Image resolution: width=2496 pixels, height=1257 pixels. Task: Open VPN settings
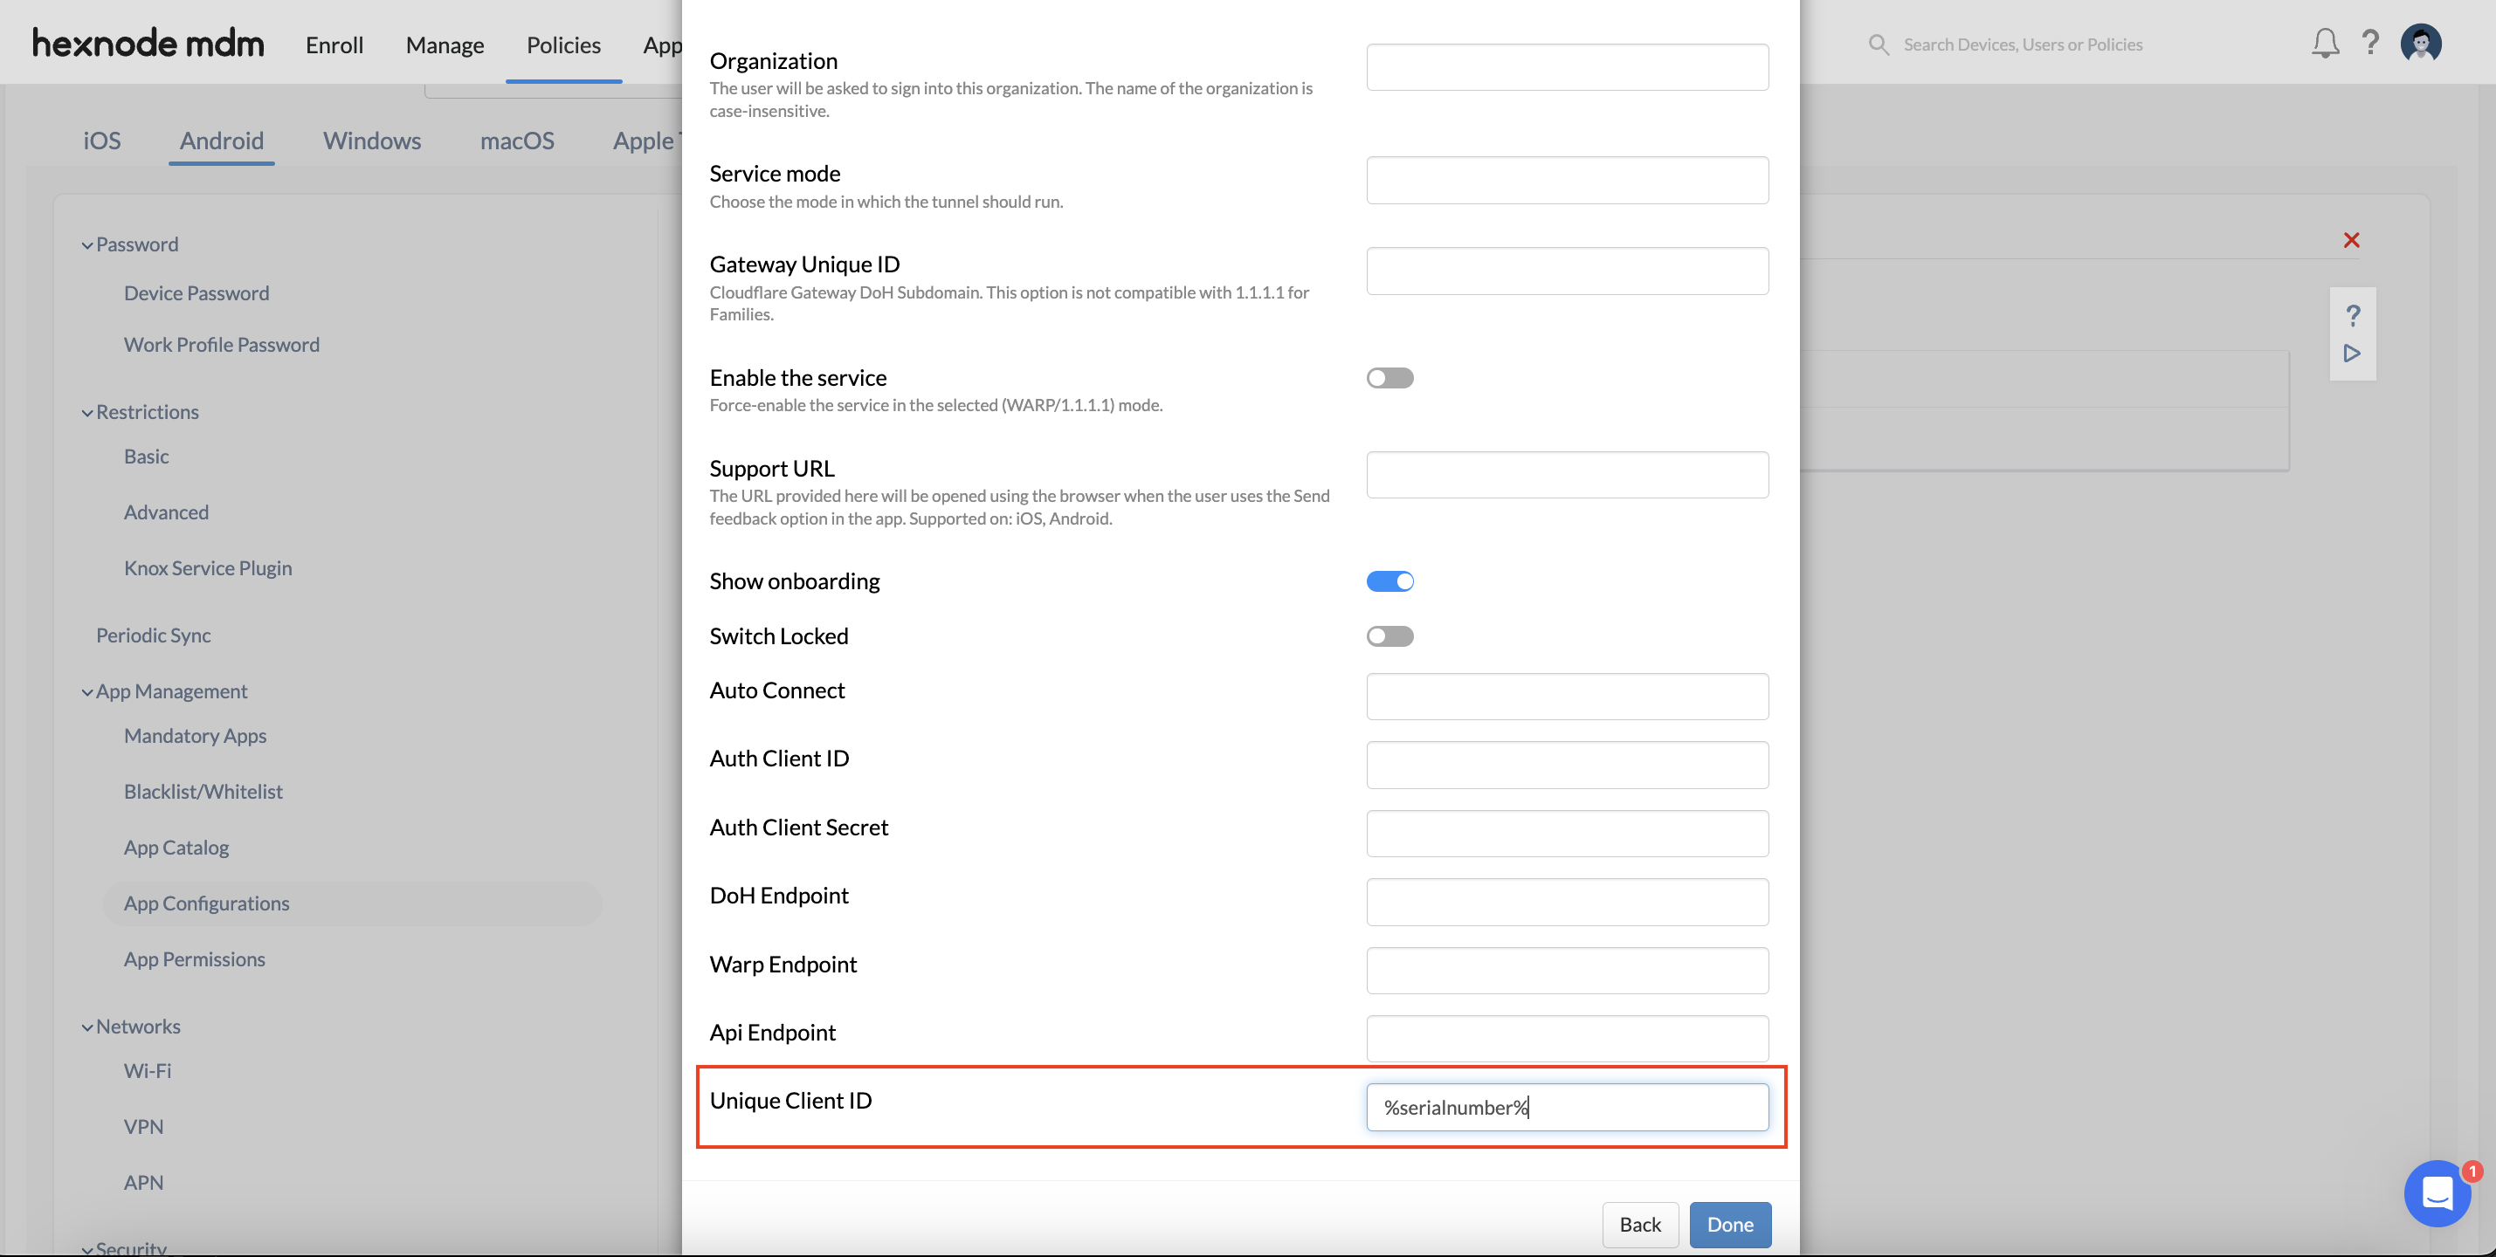pos(143,1127)
